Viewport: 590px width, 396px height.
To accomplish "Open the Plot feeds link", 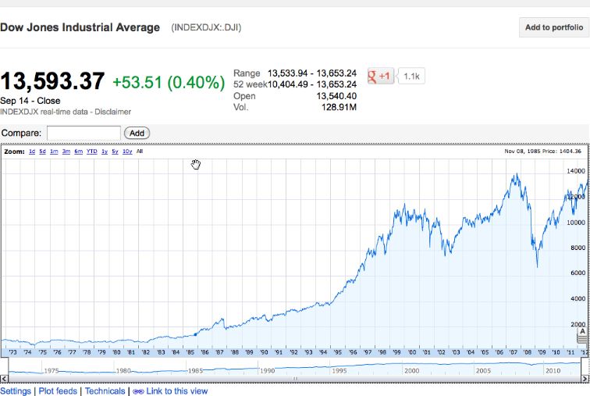I will (x=58, y=391).
